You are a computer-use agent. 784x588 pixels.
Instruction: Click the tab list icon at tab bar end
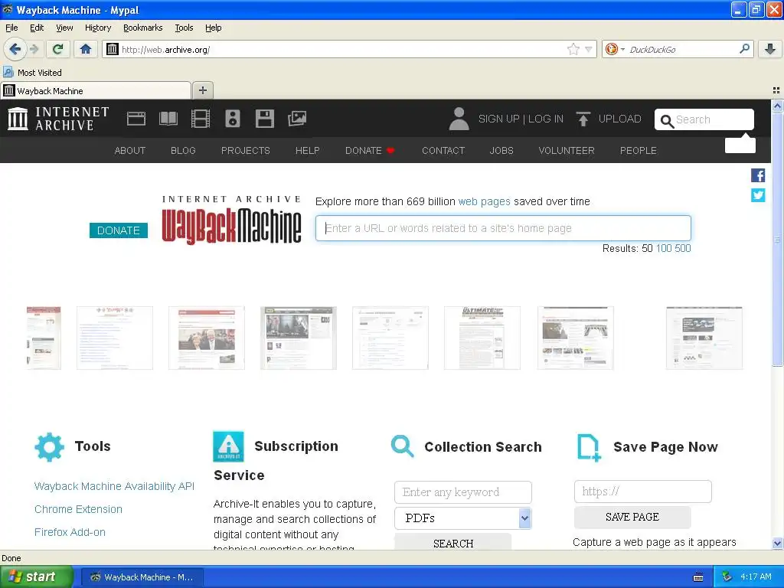click(x=776, y=90)
